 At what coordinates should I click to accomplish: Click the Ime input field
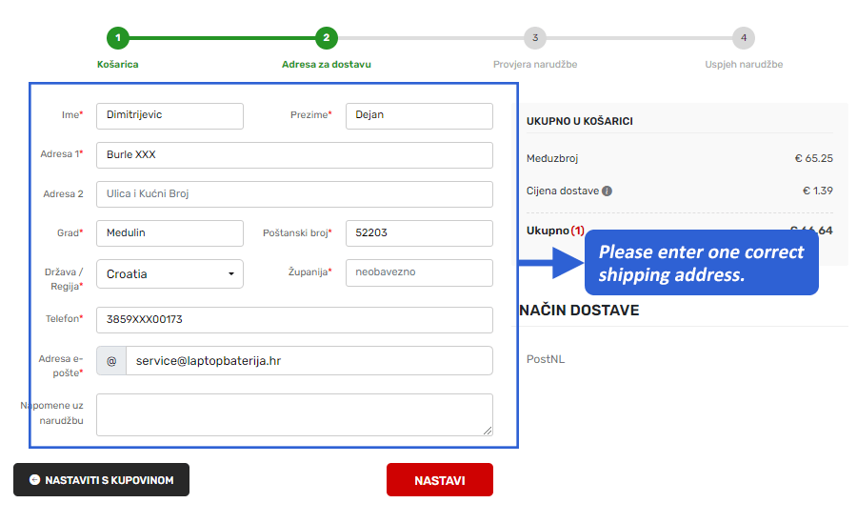coord(169,115)
